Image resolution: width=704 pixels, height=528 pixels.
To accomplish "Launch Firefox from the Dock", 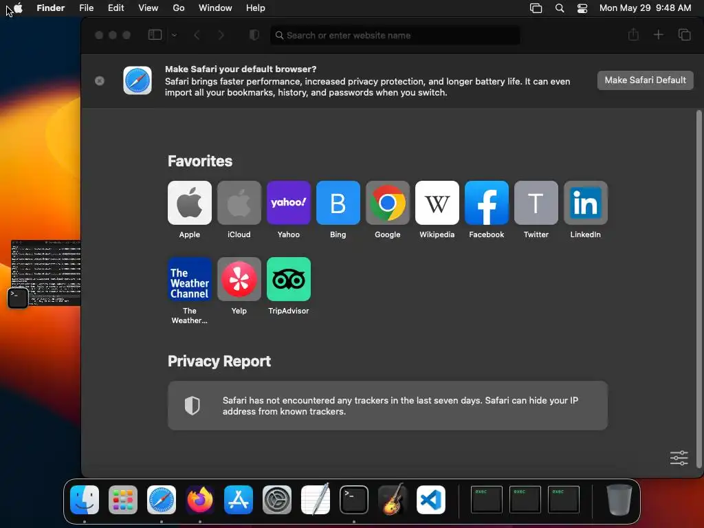I will [x=200, y=499].
